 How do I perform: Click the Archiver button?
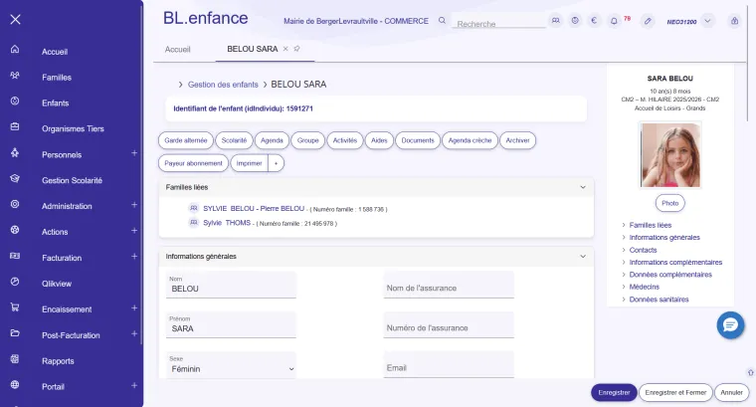(x=517, y=140)
